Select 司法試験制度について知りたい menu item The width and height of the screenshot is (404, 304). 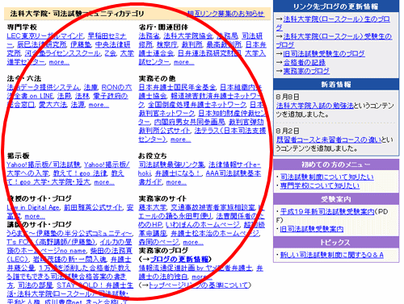[326, 177]
